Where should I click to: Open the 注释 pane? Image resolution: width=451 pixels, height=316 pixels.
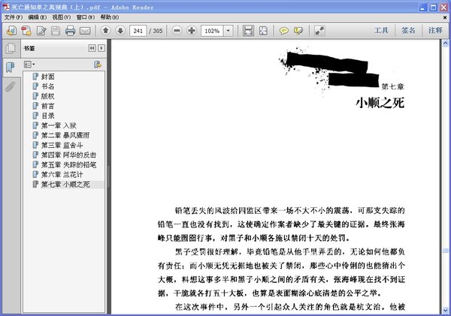coord(435,31)
